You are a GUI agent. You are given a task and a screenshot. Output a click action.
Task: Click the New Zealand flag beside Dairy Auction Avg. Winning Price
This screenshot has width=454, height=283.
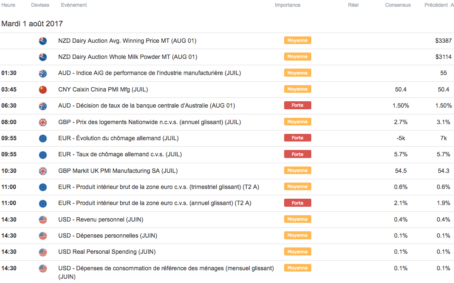pyautogui.click(x=43, y=41)
